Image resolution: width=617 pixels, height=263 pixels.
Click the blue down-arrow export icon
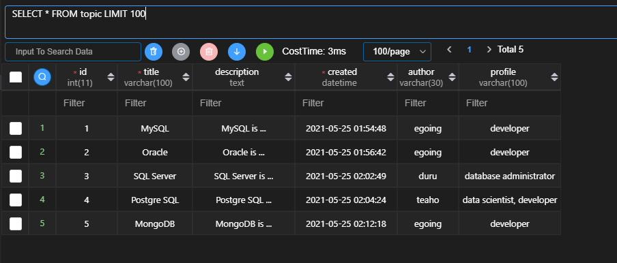[237, 52]
